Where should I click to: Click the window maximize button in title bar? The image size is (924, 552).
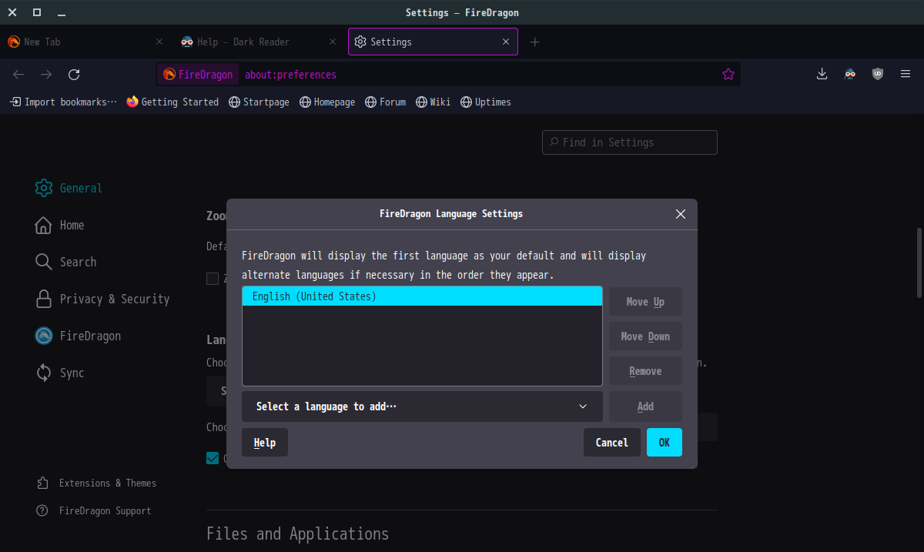point(37,12)
